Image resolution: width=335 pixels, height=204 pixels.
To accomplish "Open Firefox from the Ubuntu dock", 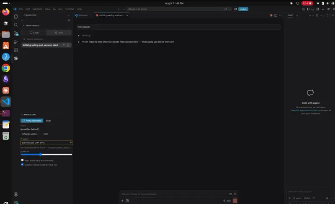I will pos(6,12).
